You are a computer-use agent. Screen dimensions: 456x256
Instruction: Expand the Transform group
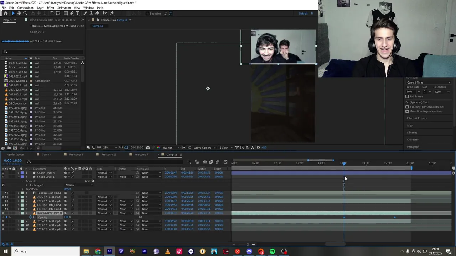coord(23,189)
